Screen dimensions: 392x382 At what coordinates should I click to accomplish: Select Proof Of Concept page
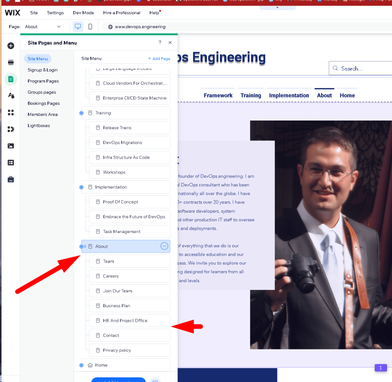click(130, 202)
